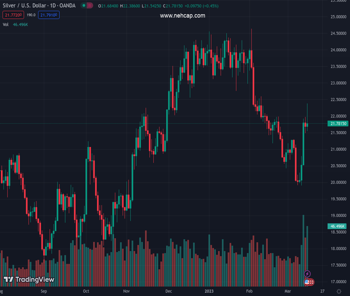Image resolution: width=350 pixels, height=296 pixels.
Task: Click the red sell price 21.7720 button
Action: click(12, 15)
